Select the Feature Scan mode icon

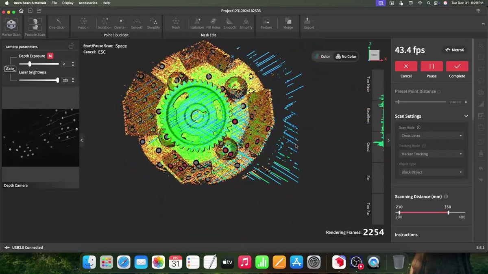(x=35, y=24)
